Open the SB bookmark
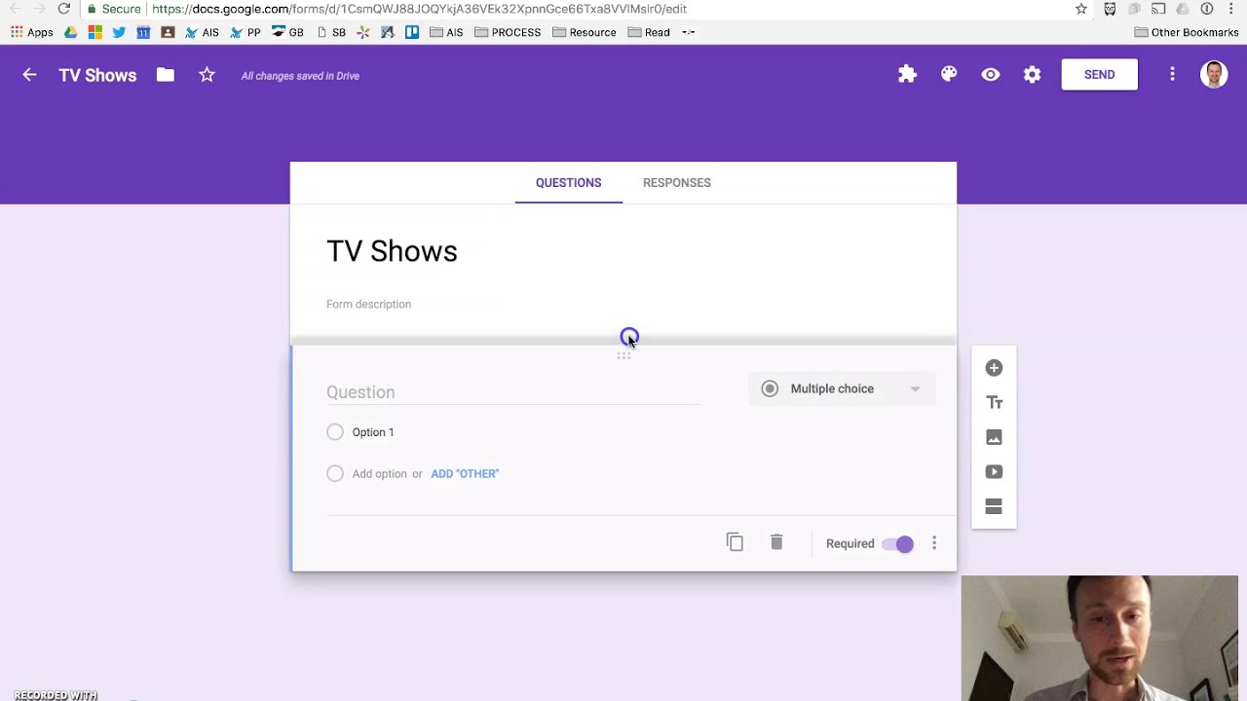 (331, 32)
